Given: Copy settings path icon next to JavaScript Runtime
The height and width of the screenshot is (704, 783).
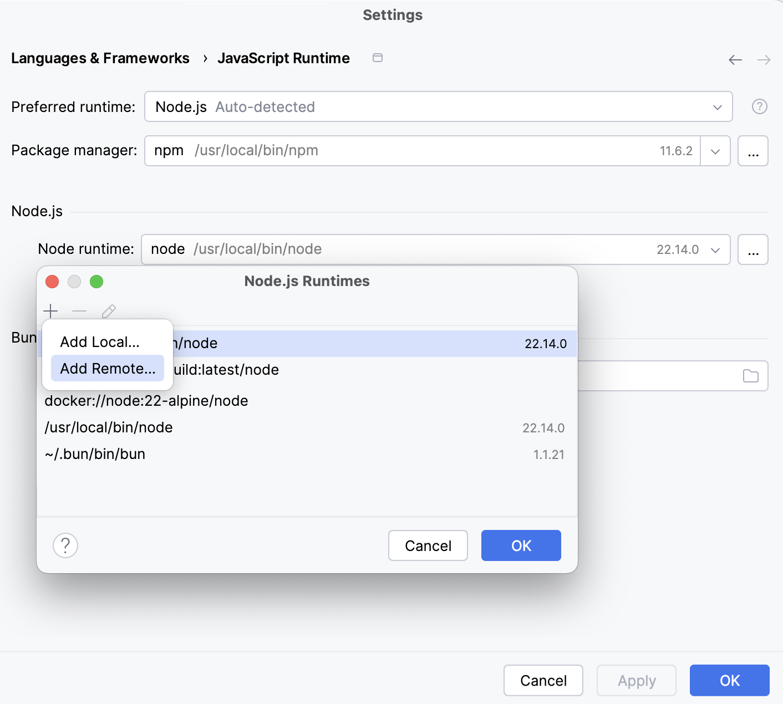Looking at the screenshot, I should [x=378, y=58].
